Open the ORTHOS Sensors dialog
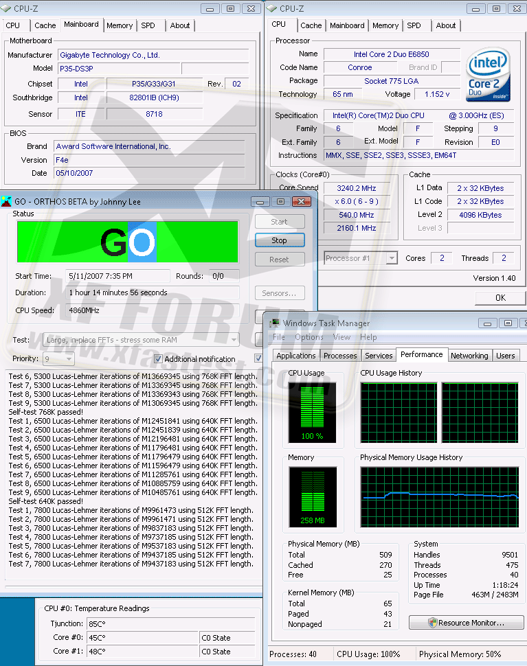This screenshot has height=666, width=527. [x=280, y=293]
